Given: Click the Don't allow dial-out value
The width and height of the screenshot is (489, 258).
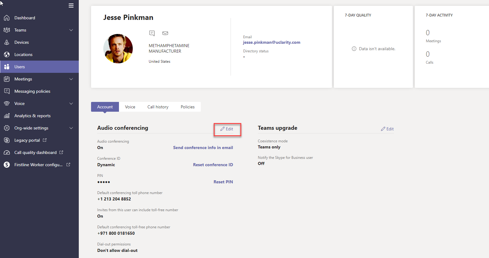Looking at the screenshot, I should point(117,250).
